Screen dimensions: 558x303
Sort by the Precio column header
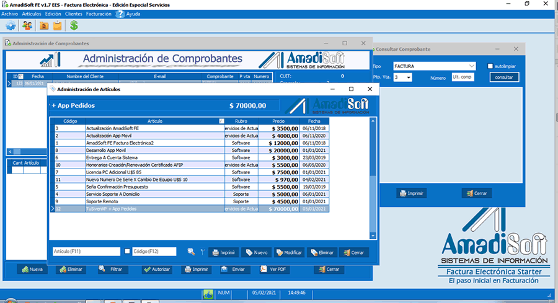point(278,121)
